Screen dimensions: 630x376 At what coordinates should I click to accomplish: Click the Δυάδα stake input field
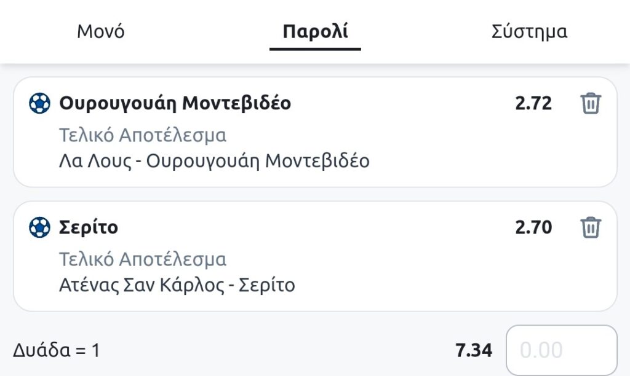[x=560, y=350]
